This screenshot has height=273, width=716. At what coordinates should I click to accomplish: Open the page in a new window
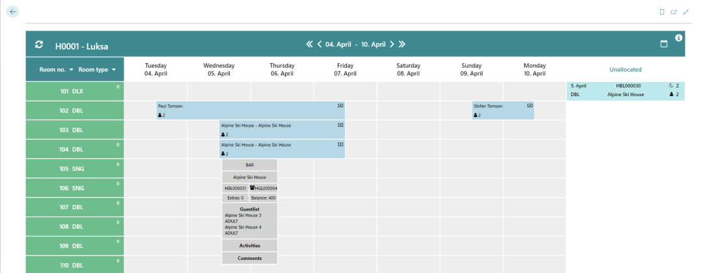[674, 12]
